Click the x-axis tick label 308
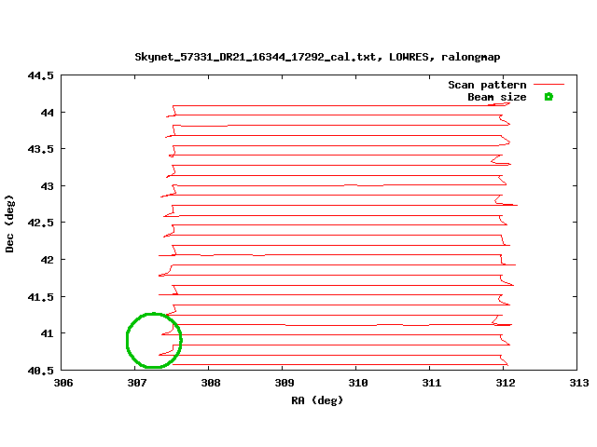The width and height of the screenshot is (597, 447). (211, 383)
